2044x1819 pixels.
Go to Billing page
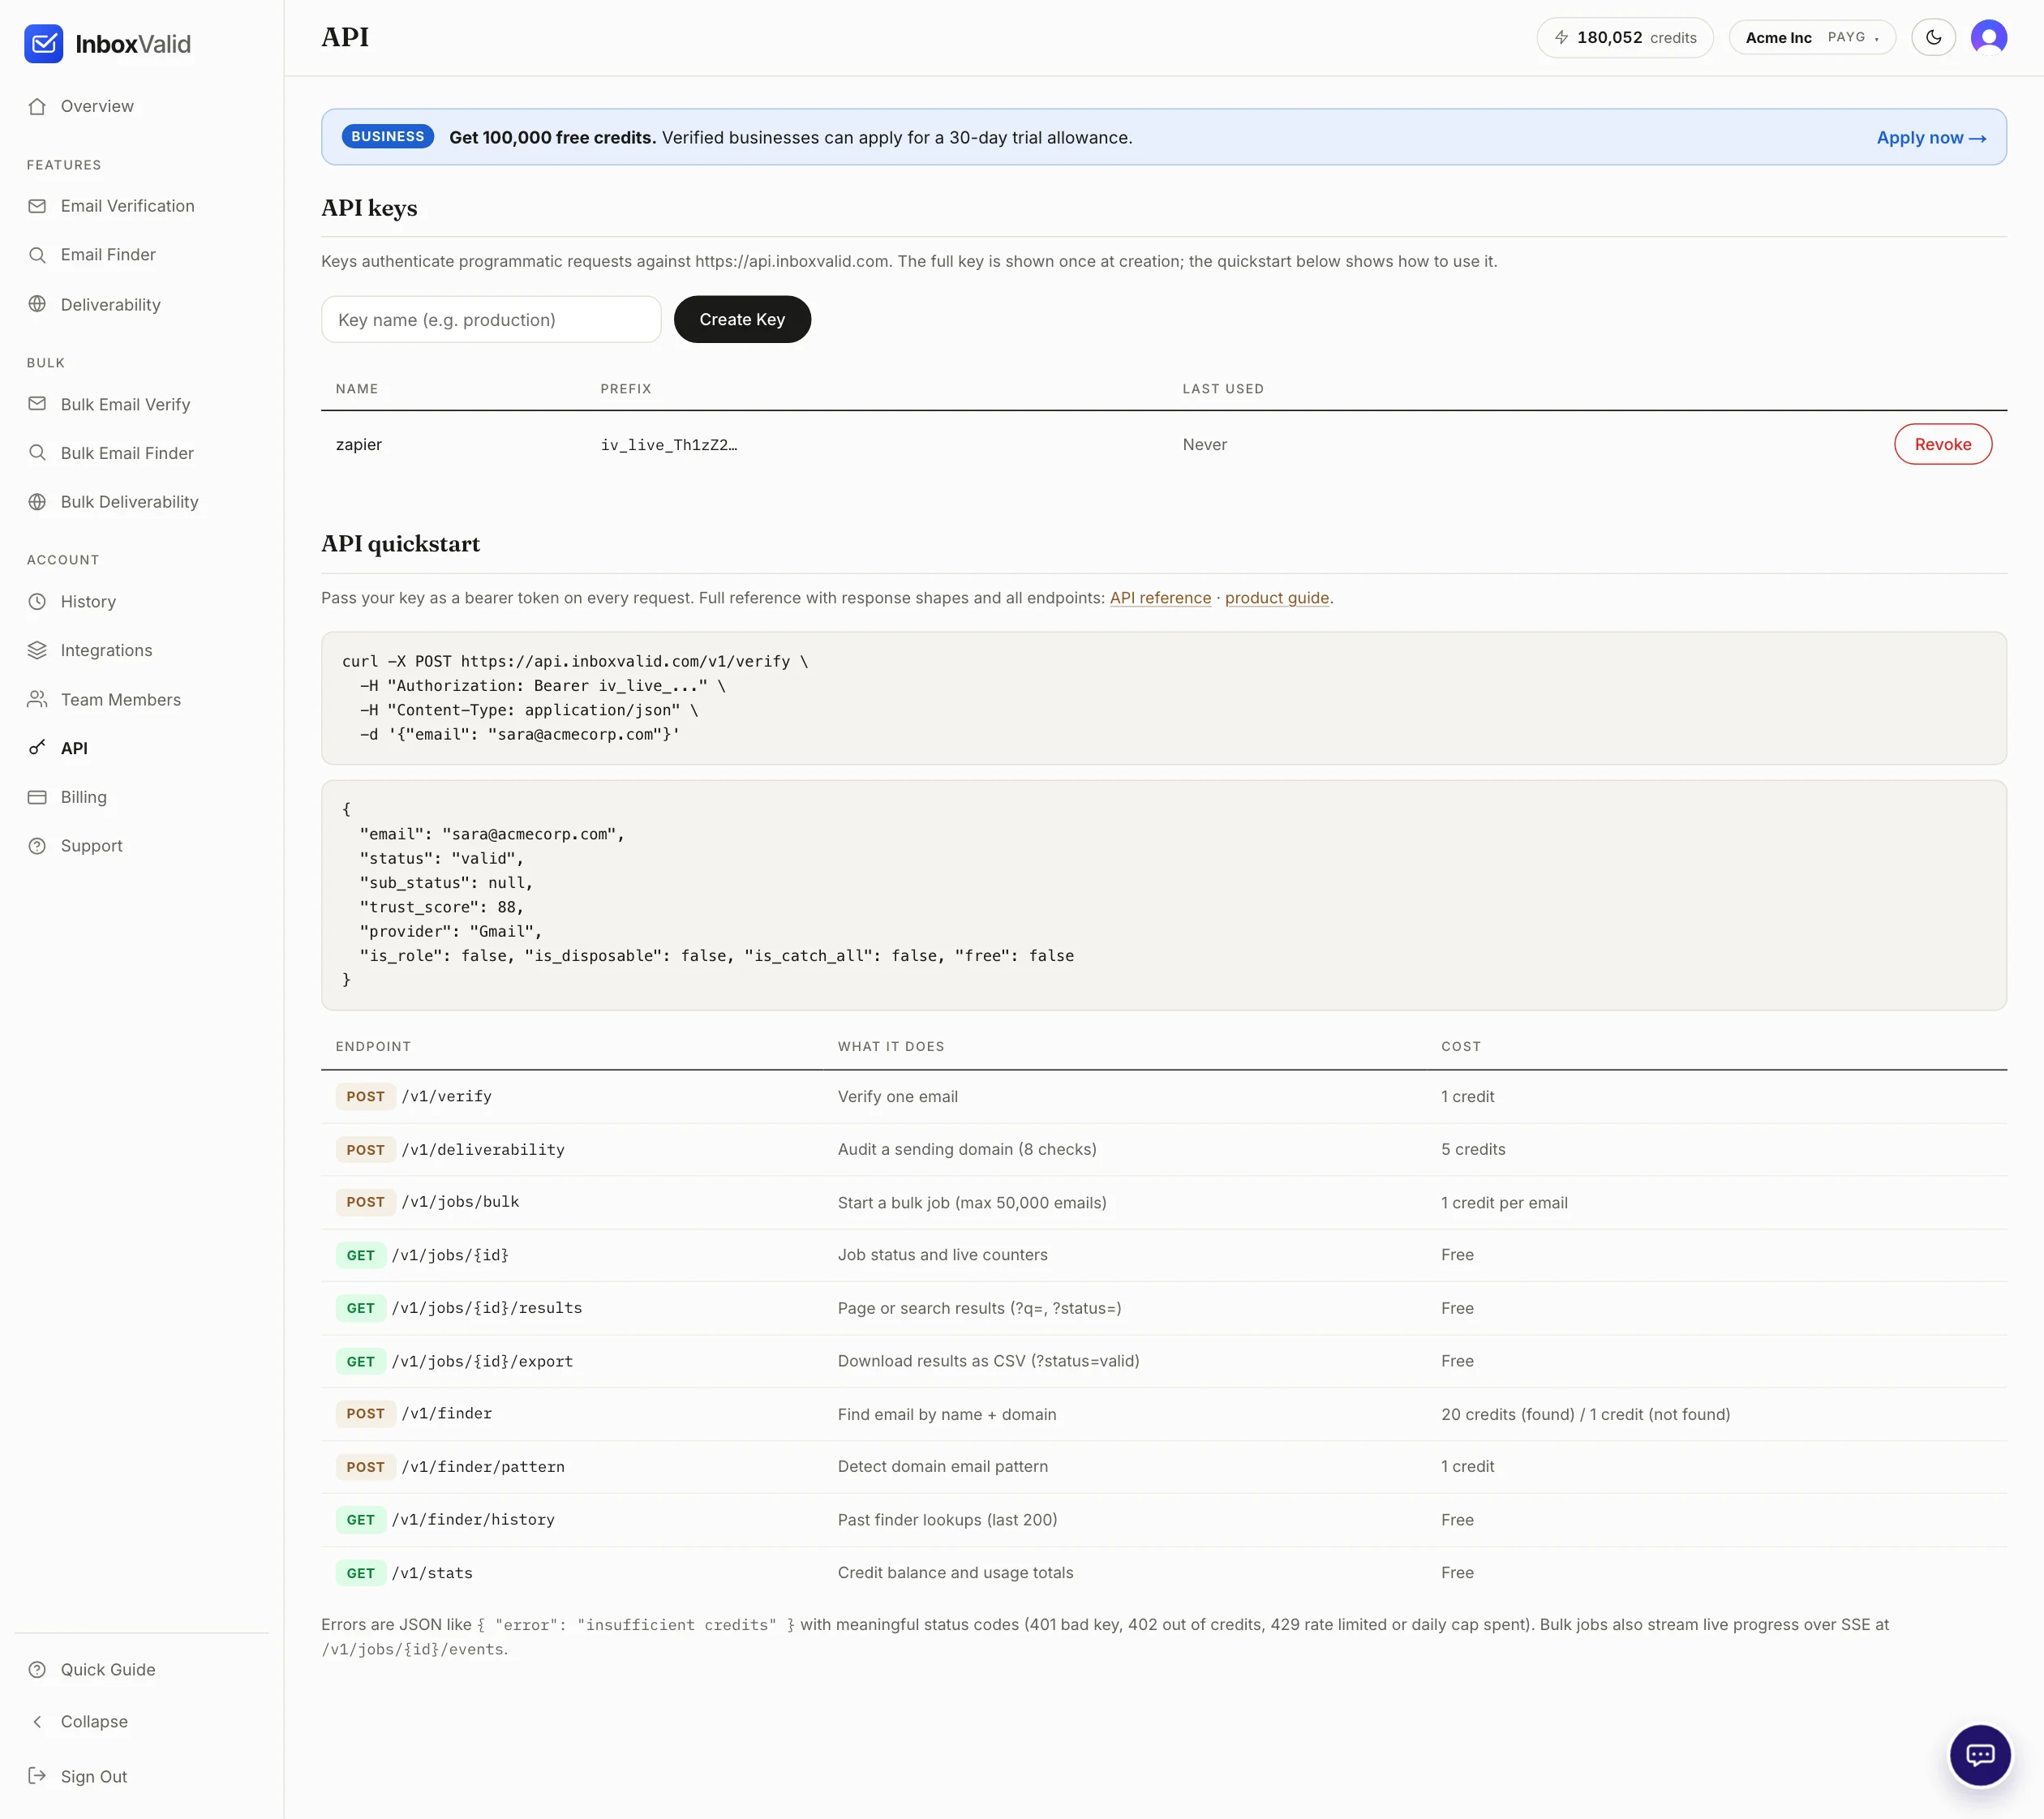[83, 797]
